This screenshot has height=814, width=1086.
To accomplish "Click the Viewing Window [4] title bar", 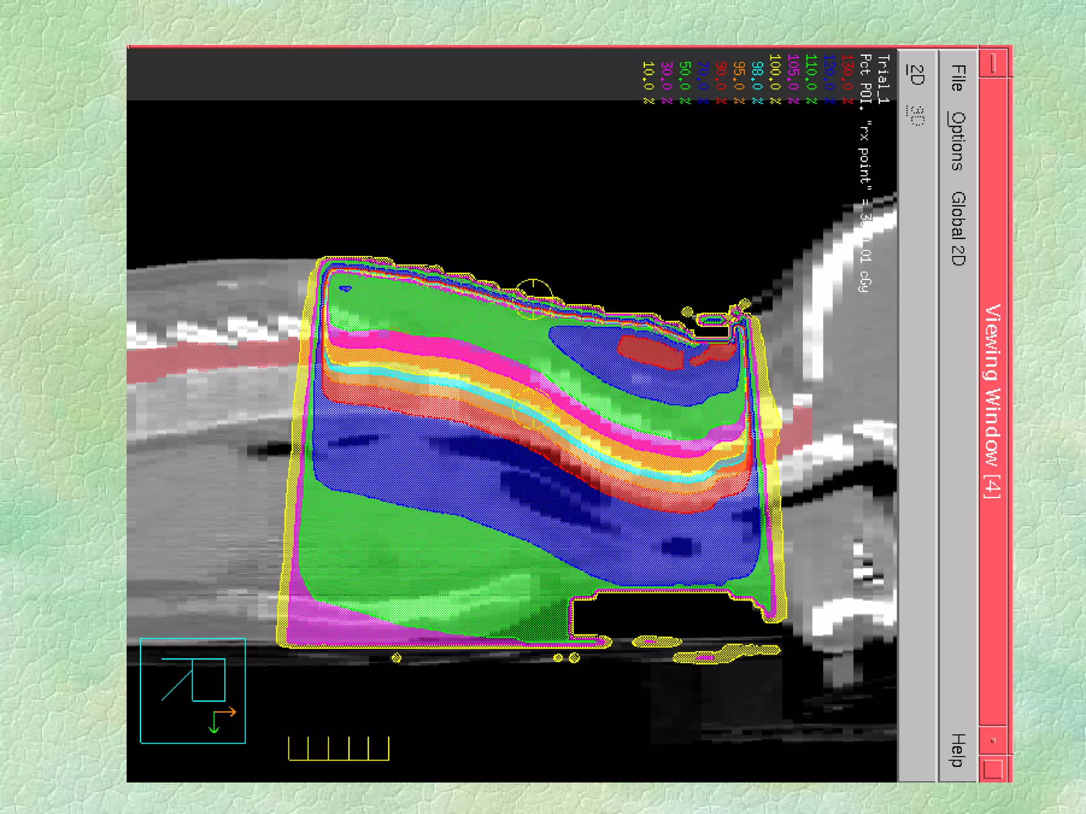I will click(x=993, y=401).
